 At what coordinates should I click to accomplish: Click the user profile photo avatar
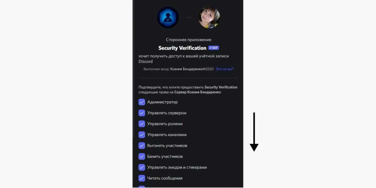tap(209, 18)
